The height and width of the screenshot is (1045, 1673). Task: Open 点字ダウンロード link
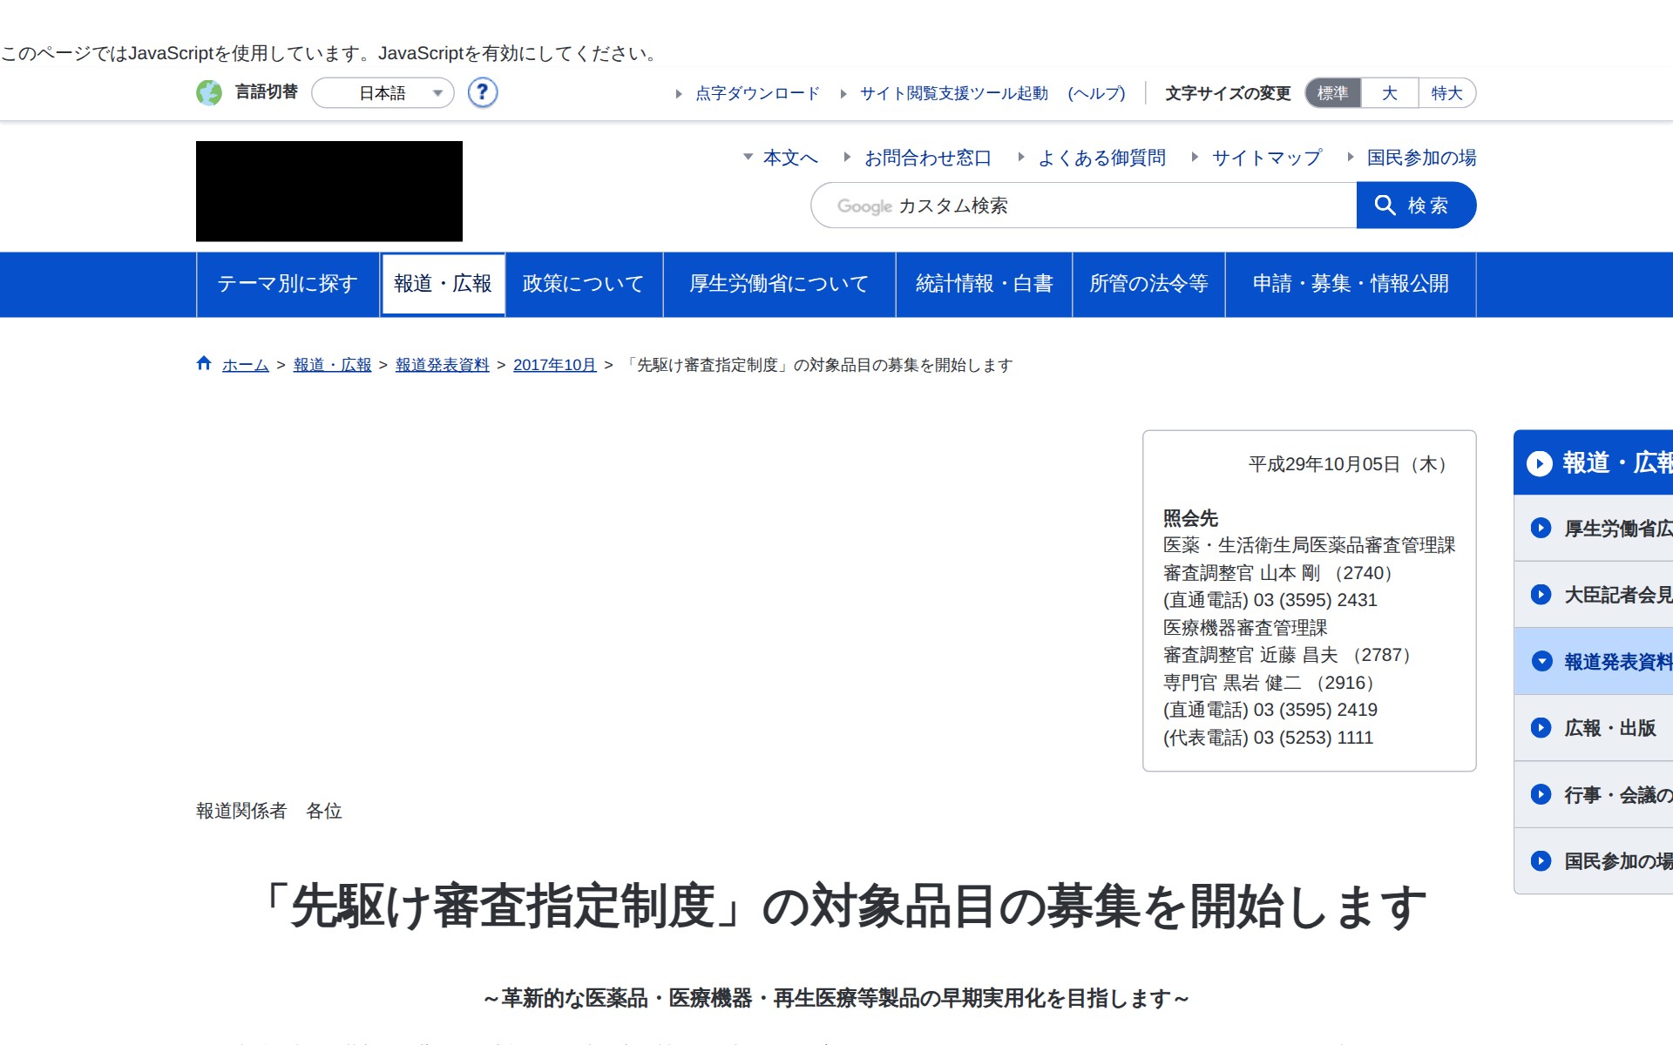757,93
